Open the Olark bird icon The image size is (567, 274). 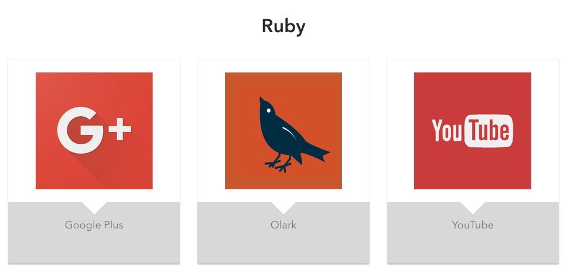click(x=283, y=131)
